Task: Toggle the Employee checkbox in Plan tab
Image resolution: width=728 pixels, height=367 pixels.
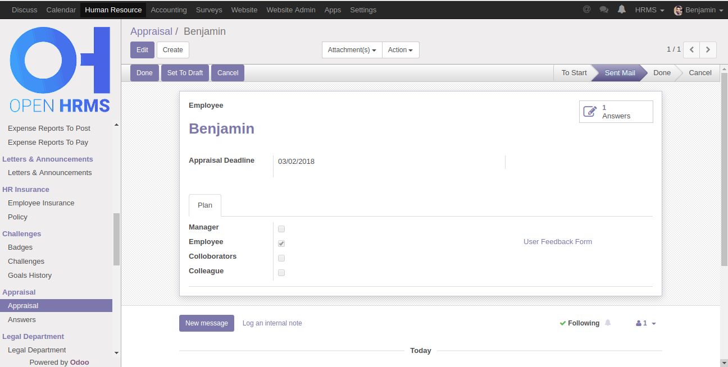Action: click(281, 244)
